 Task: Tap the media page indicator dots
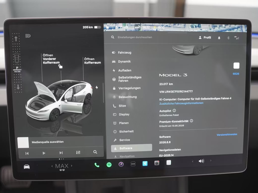coord(61,159)
